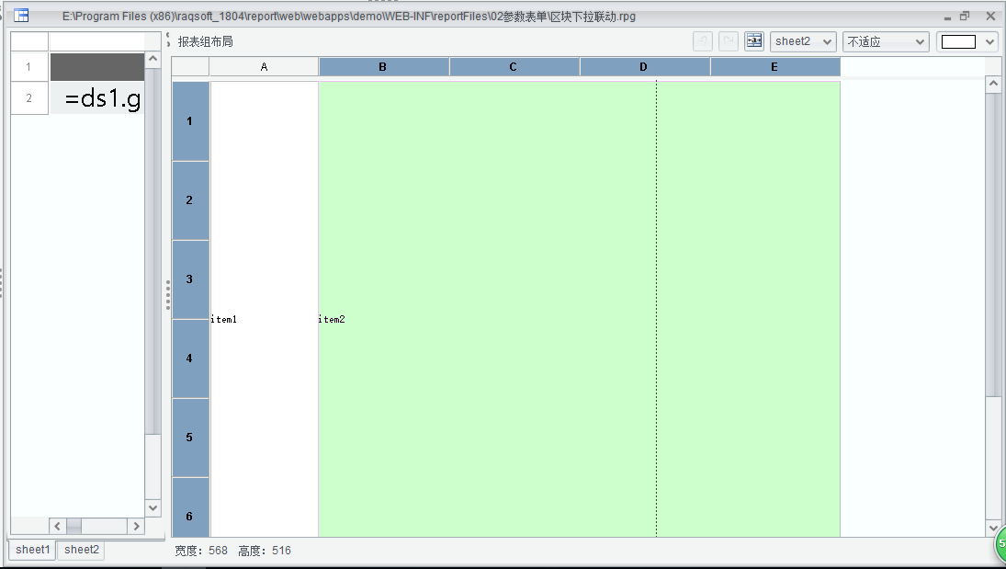Viewport: 1006px width, 569px height.
Task: Select column header C
Action: tap(514, 67)
